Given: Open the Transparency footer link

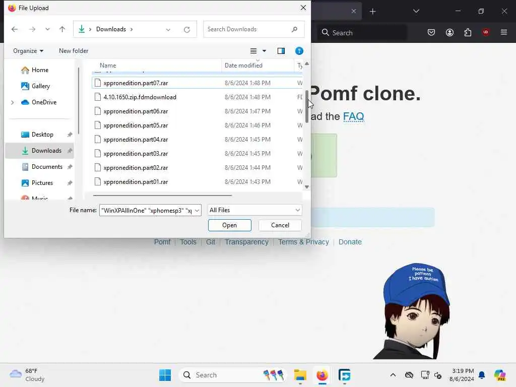Looking at the screenshot, I should (x=246, y=242).
